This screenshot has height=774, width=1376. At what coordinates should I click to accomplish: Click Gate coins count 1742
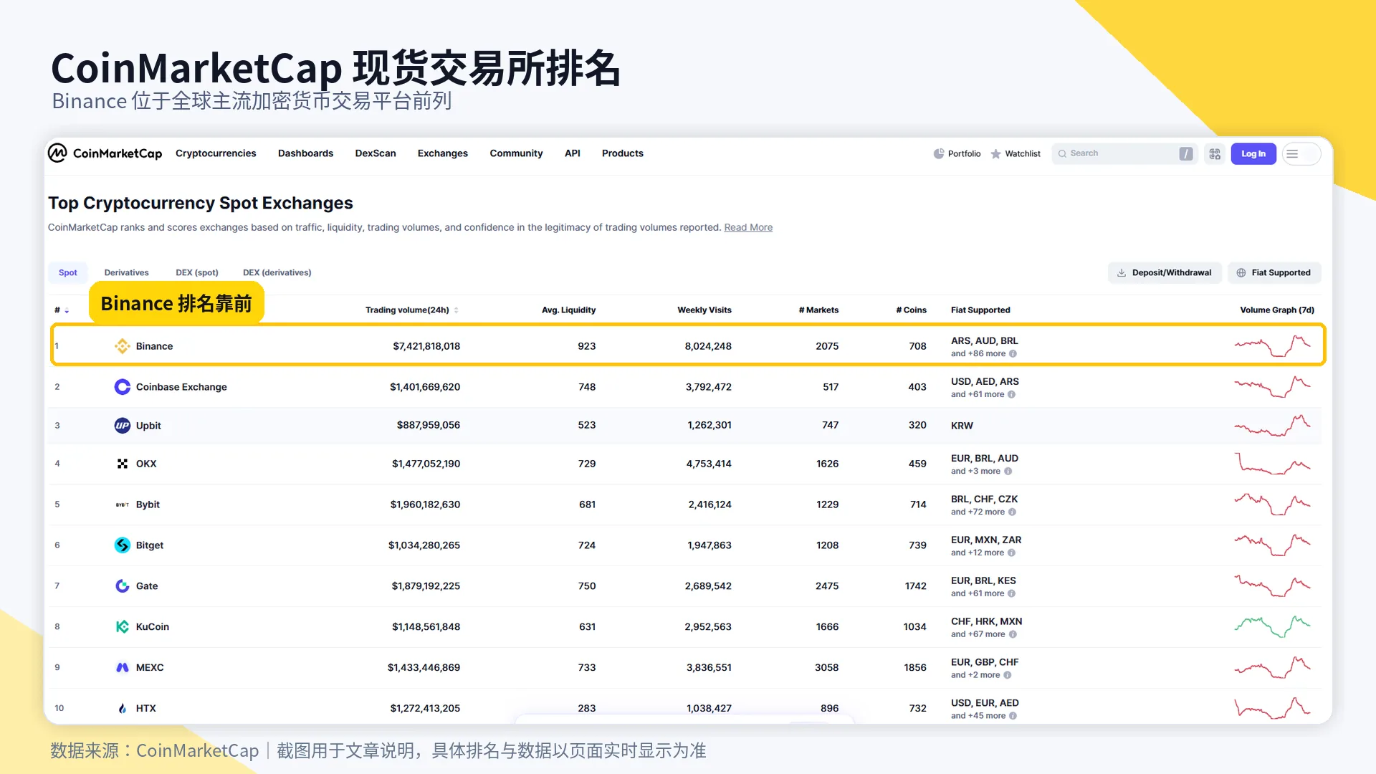click(915, 586)
